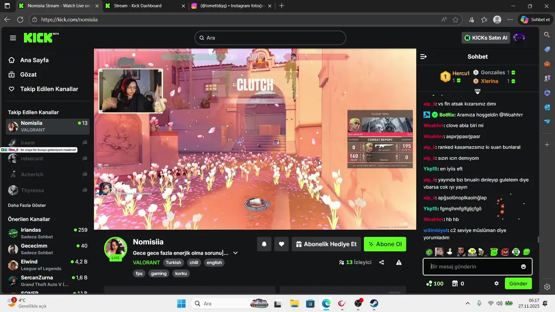This screenshot has width=555, height=312.
Task: Open the Kick shop icon
Action: [x=455, y=283]
